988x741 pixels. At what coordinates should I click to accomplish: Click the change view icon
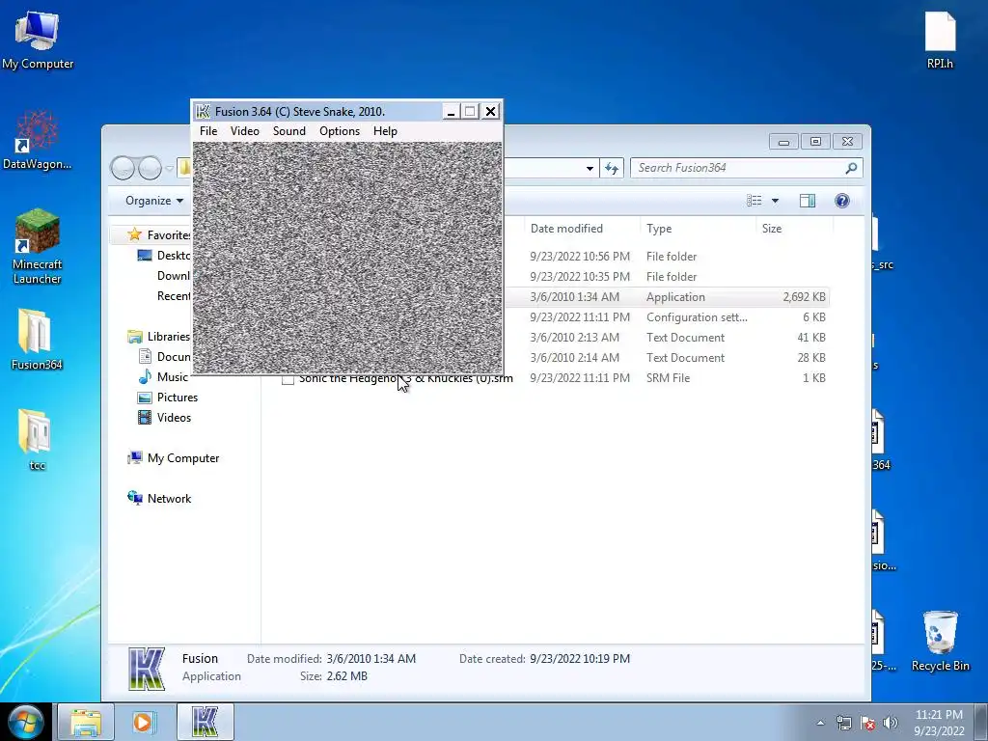754,201
